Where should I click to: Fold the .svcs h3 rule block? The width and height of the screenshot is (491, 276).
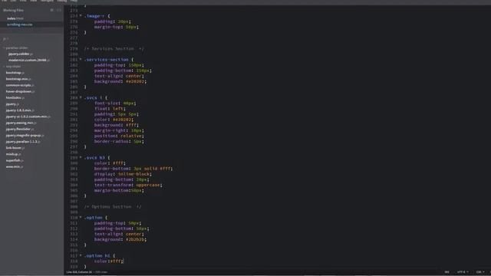(81, 157)
